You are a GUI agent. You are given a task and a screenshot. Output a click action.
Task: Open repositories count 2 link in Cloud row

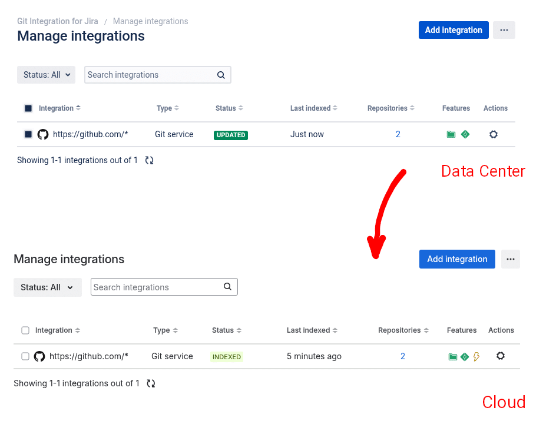[403, 356]
